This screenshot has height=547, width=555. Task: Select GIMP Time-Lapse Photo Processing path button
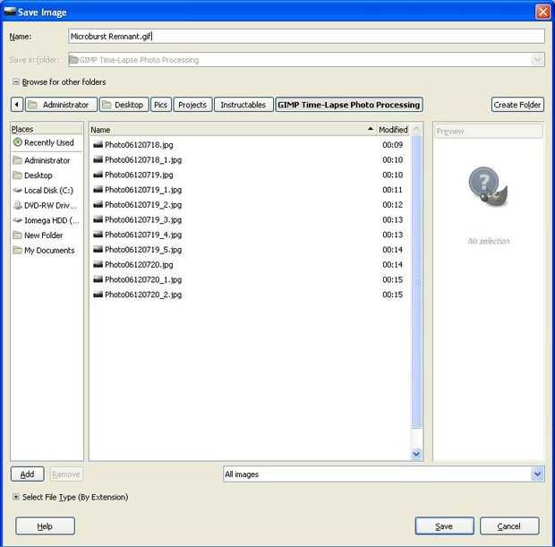coord(349,105)
